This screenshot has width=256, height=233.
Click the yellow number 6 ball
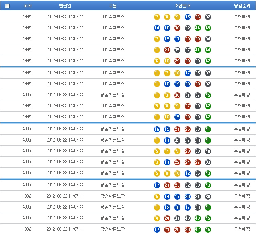coord(157,61)
